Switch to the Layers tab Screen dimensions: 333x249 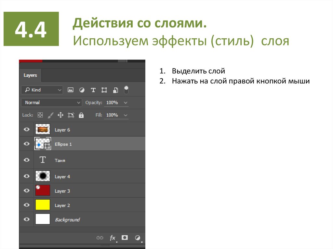(x=30, y=75)
